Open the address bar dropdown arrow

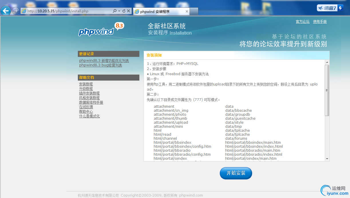pyautogui.click(x=119, y=11)
